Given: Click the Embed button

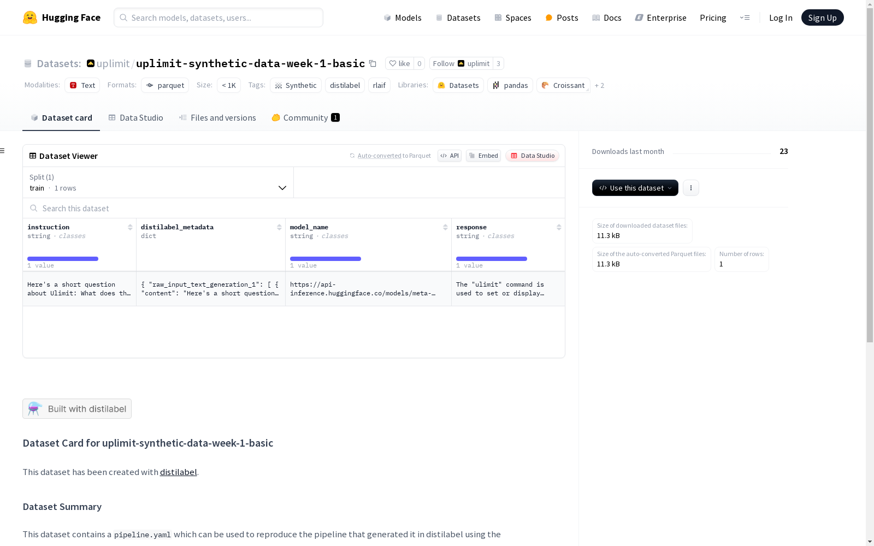Looking at the screenshot, I should 483,156.
